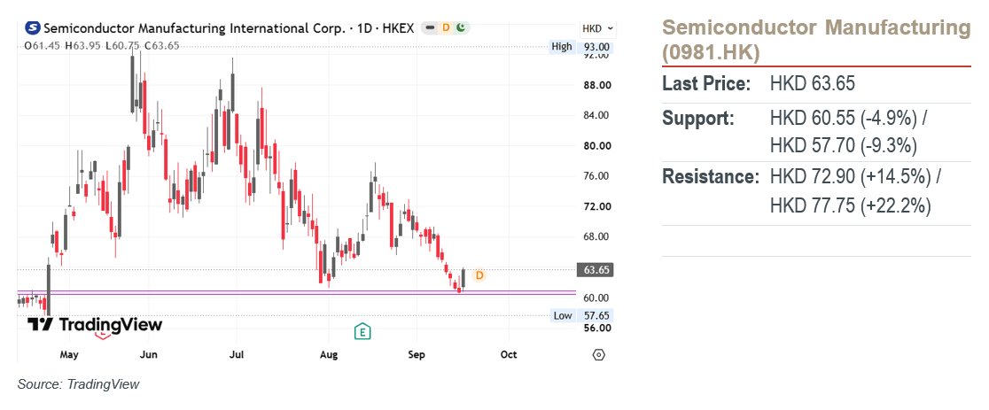Click the Last Price: row label
This screenshot has height=410, width=989.
point(706,84)
